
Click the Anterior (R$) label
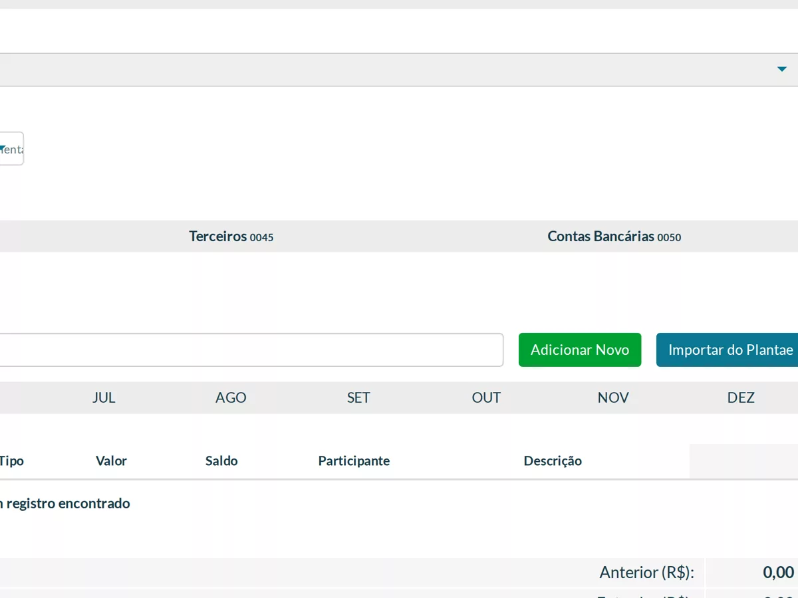point(647,572)
